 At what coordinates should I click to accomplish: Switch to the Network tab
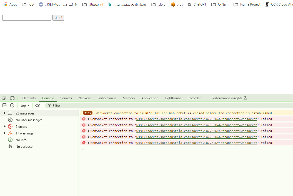pos(85,98)
